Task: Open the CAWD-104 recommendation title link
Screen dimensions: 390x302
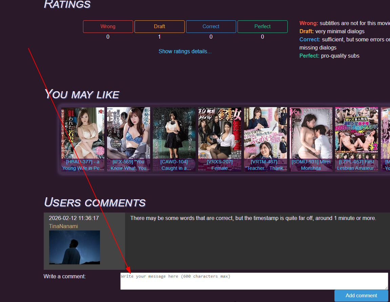Action: click(174, 165)
